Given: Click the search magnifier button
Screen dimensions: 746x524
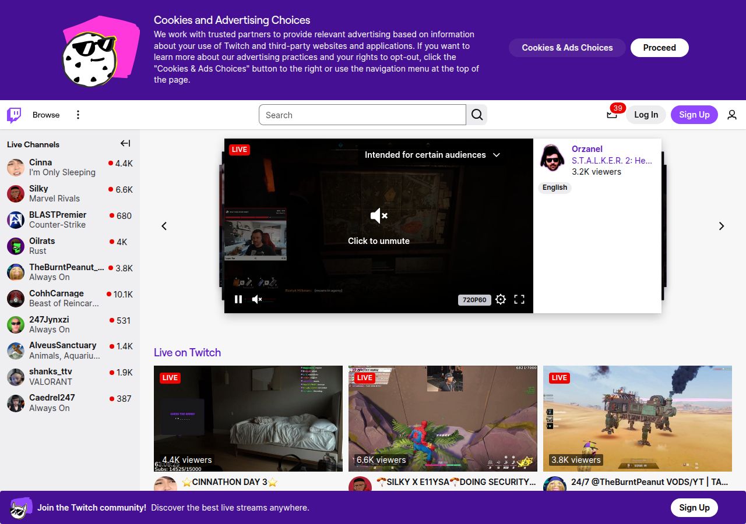Looking at the screenshot, I should coord(477,115).
